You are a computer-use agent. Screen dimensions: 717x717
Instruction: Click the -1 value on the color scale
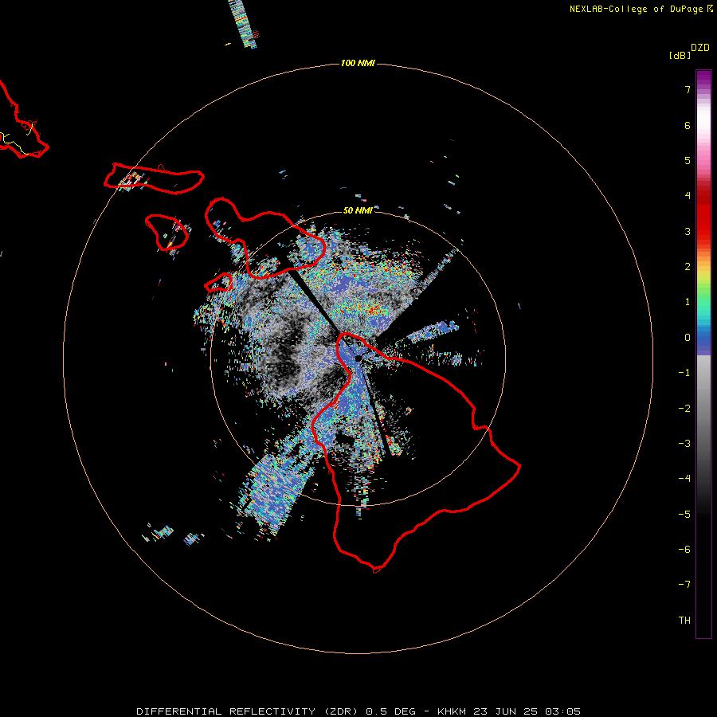(684, 373)
